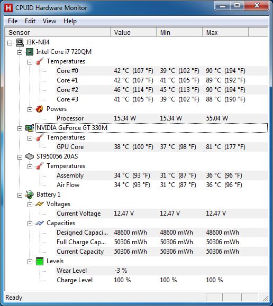Collapse Temperatures under ST950056 20AS
The height and width of the screenshot is (306, 273).
[30, 166]
